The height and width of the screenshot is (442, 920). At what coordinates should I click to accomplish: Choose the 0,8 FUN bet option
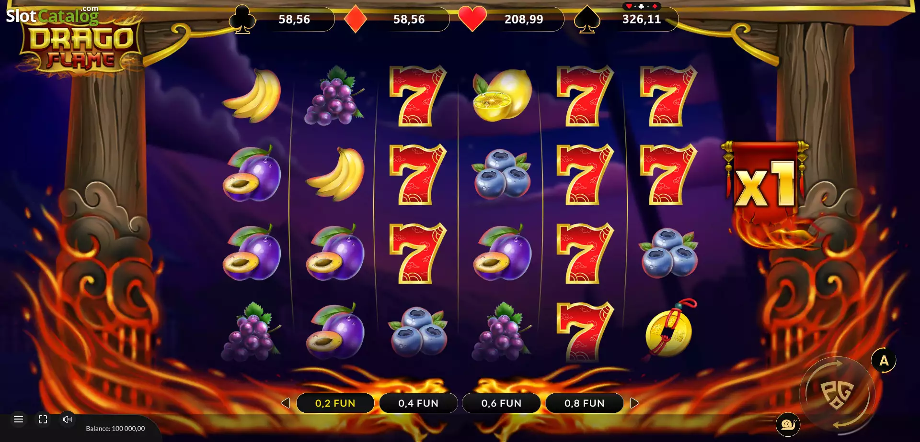[x=585, y=403]
